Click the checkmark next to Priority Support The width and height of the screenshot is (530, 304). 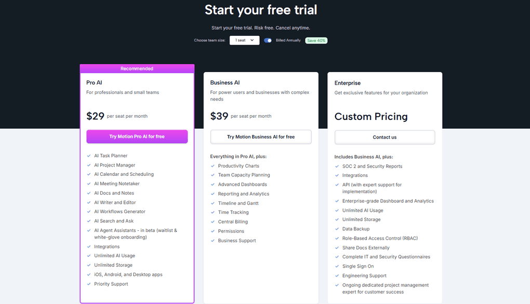point(88,284)
